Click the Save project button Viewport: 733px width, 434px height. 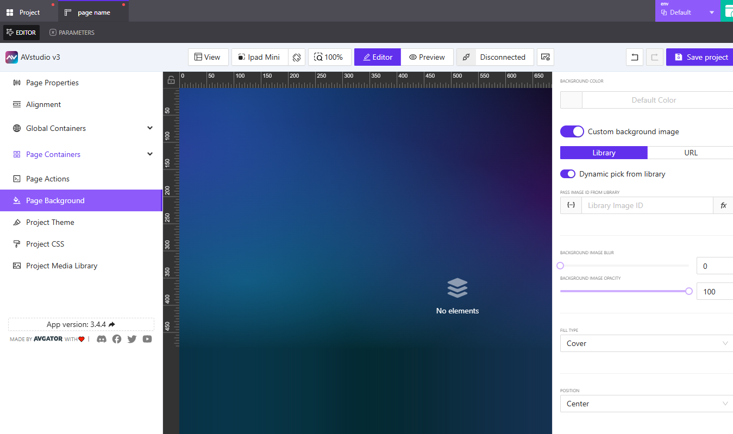[699, 57]
